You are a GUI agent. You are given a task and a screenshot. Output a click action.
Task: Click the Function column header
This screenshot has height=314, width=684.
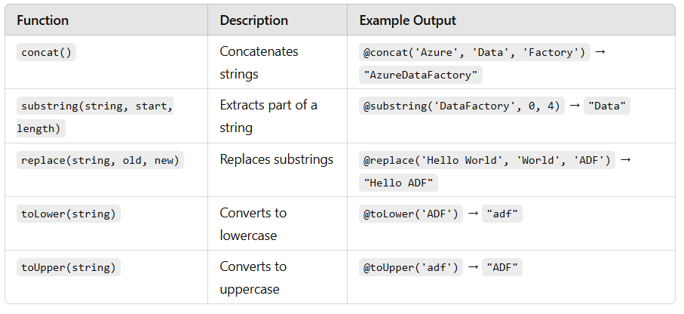43,20
